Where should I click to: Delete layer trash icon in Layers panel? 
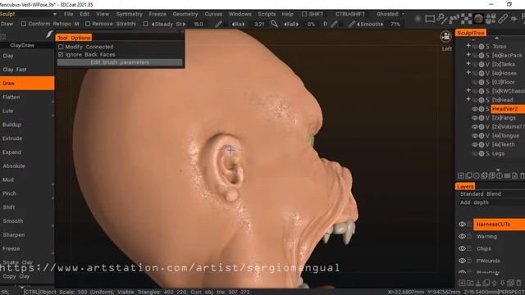pos(518,283)
